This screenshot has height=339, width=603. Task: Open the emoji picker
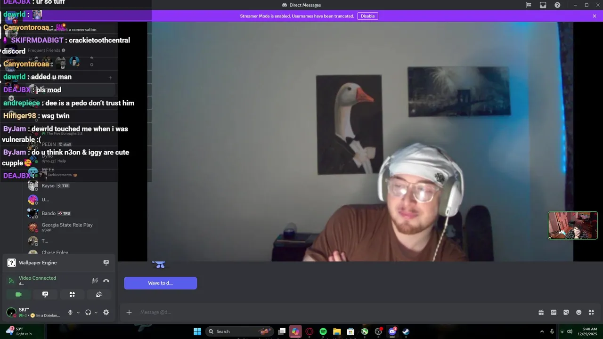click(x=579, y=312)
